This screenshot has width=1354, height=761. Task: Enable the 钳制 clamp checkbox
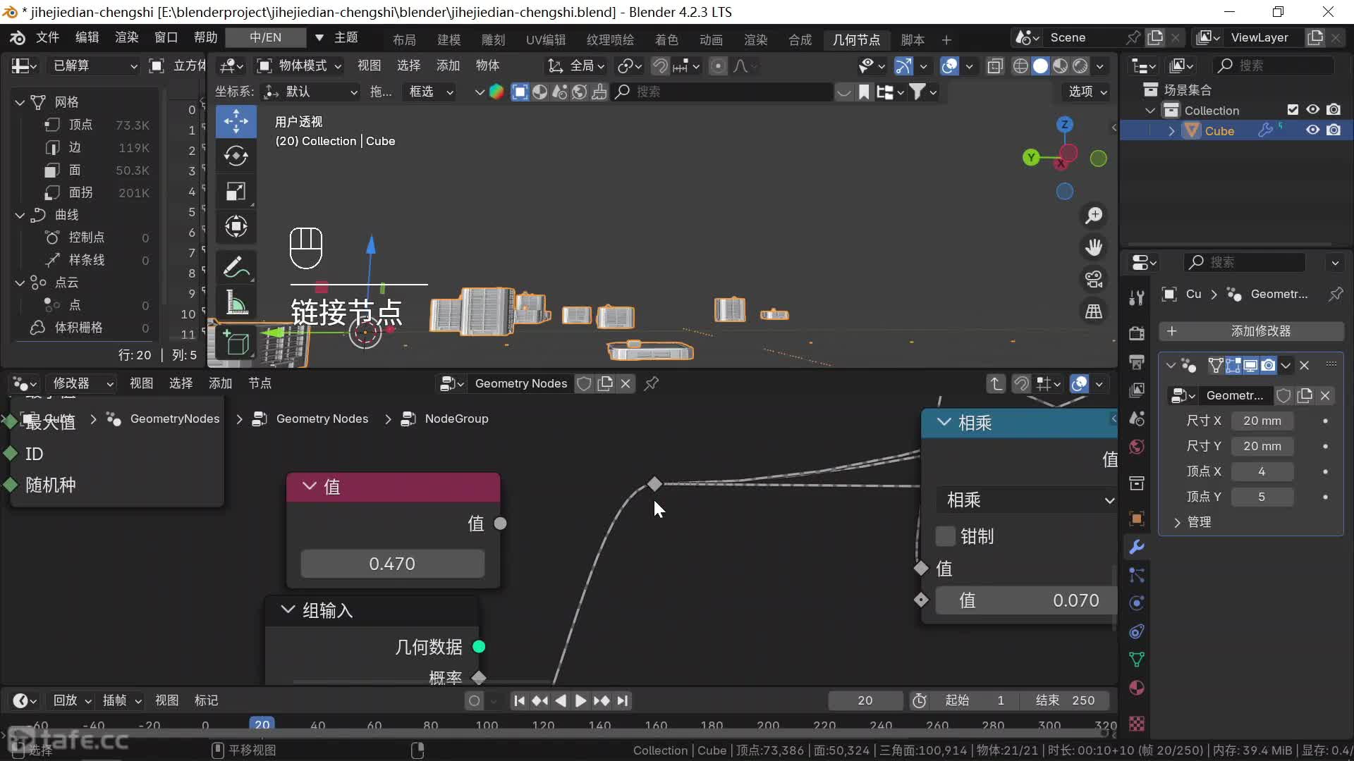coord(945,536)
